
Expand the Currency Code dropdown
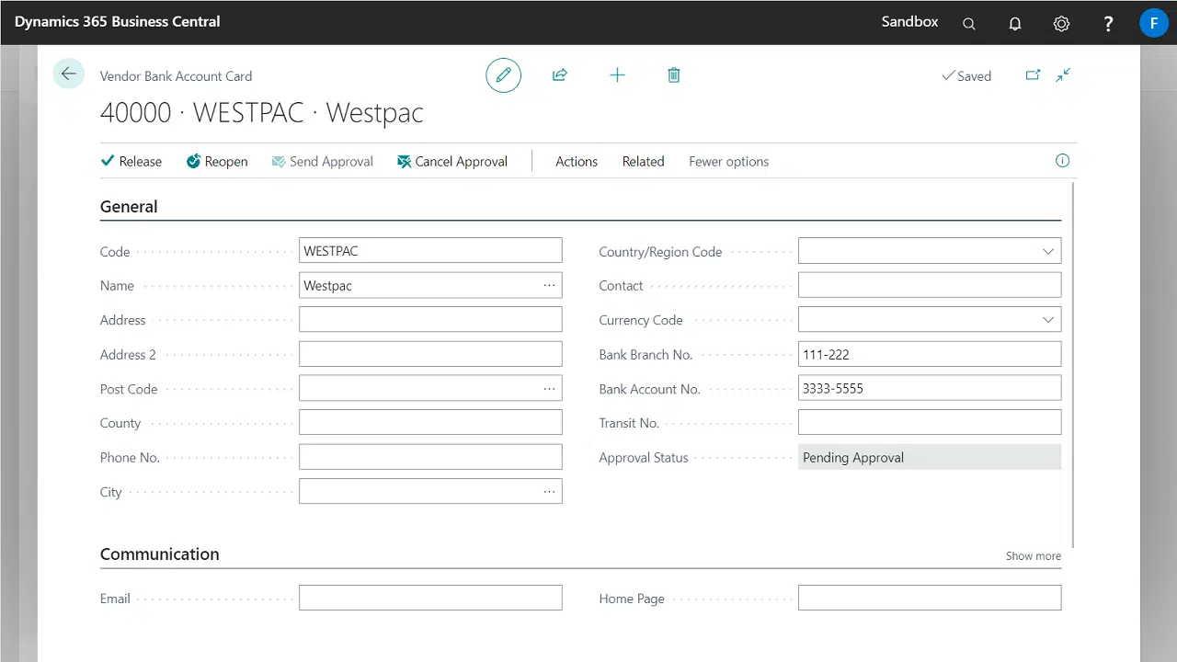pyautogui.click(x=1047, y=320)
